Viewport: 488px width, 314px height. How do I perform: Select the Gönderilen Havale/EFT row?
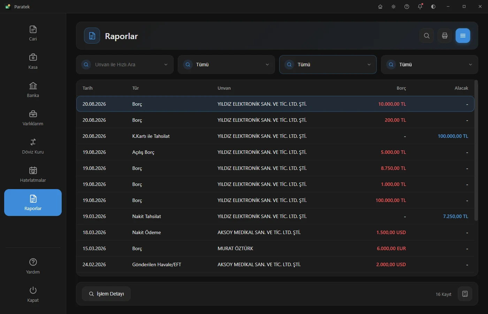click(x=275, y=264)
